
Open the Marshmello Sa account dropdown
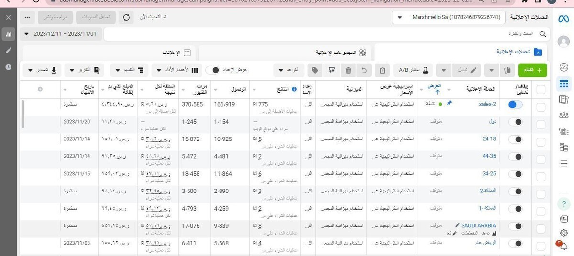[x=450, y=18]
